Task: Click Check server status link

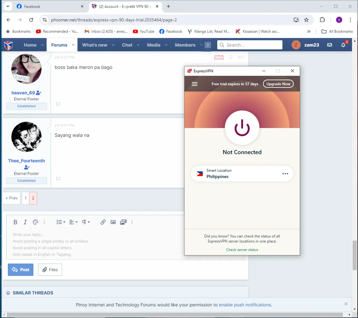Action: pos(242,250)
